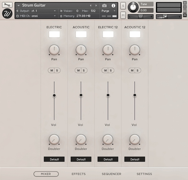Click the W logo icon
Image resolution: width=188 pixels, height=180 pixels.
[7, 14]
